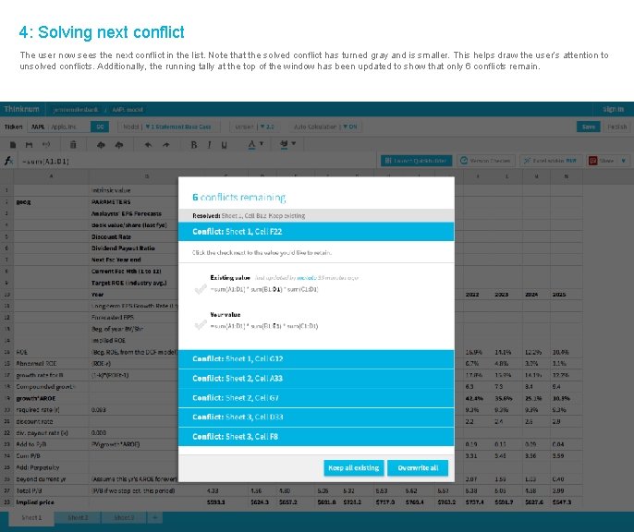The height and width of the screenshot is (532, 634).
Task: Open the fill color dropdown arrow
Action: (294, 143)
